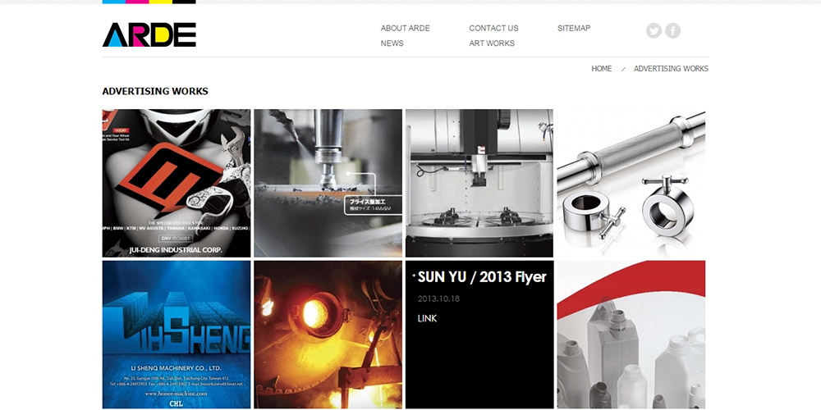Open the LI SHENG MACHINERY blue thumbnail
This screenshot has width=821, height=410.
(177, 335)
